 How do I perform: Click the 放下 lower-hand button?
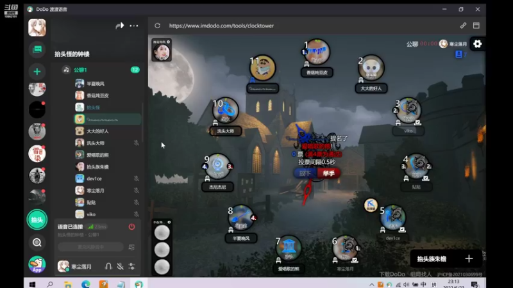[305, 173]
